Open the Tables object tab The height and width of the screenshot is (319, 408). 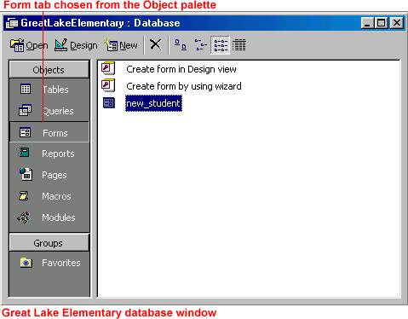click(x=49, y=90)
